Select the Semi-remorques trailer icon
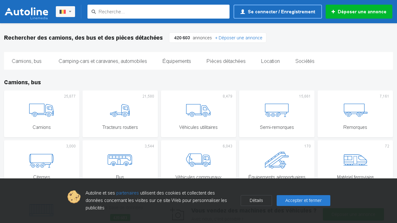397x223 pixels. point(277,110)
